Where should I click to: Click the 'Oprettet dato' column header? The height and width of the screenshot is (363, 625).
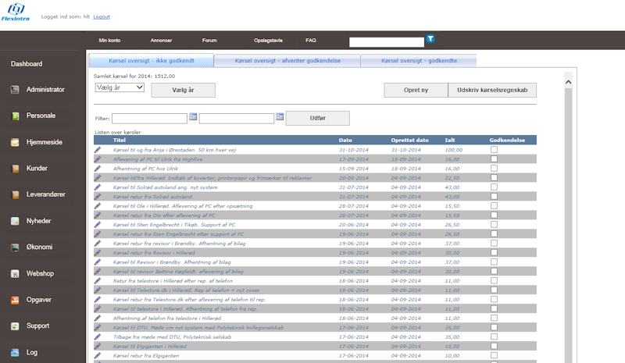point(409,140)
